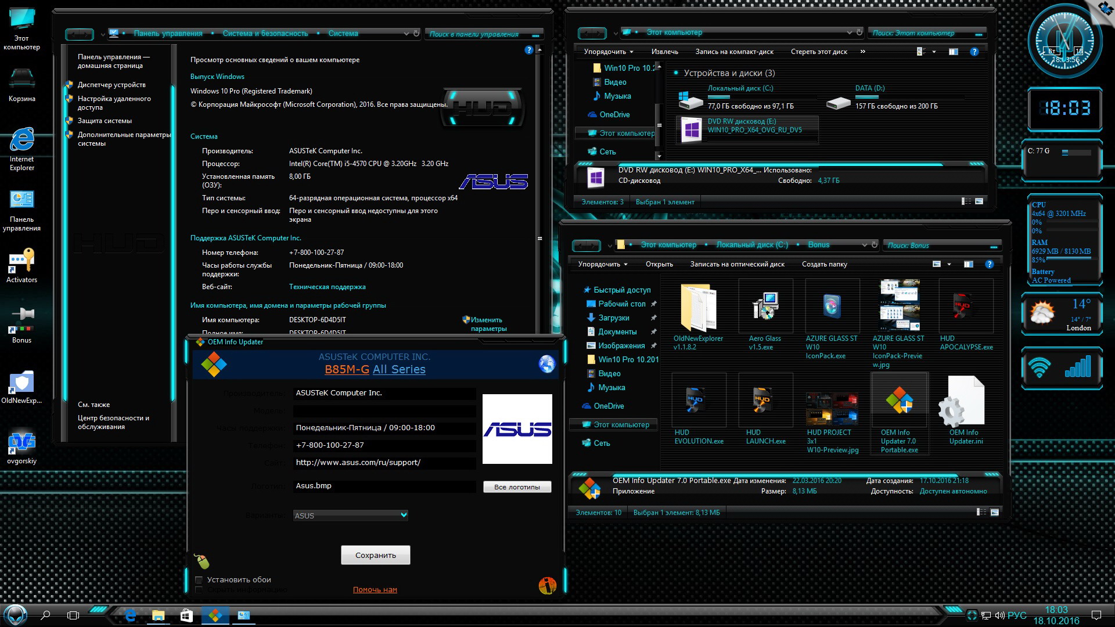Open Edge from the taskbar
Viewport: 1115px width, 627px height.
(130, 615)
